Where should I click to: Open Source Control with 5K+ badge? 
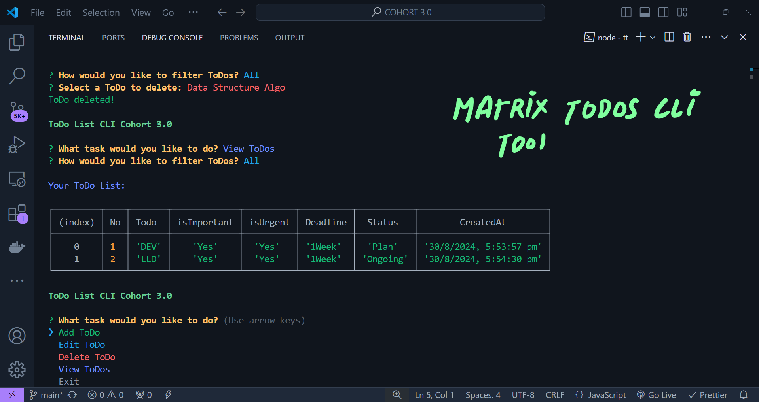click(x=18, y=111)
